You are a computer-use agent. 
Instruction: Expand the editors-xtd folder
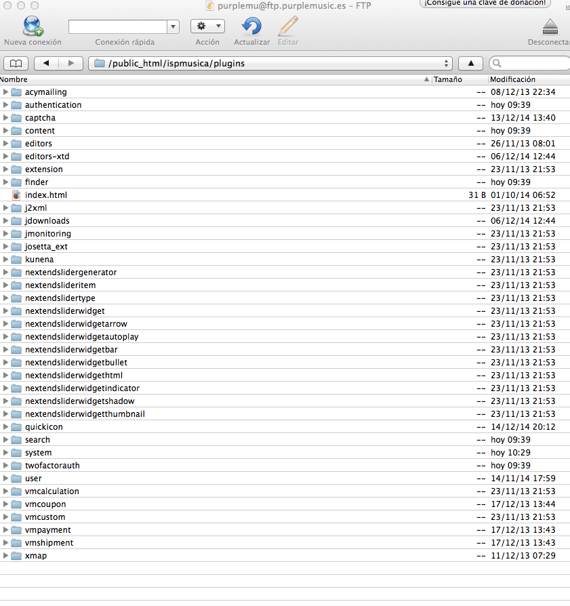pos(5,156)
